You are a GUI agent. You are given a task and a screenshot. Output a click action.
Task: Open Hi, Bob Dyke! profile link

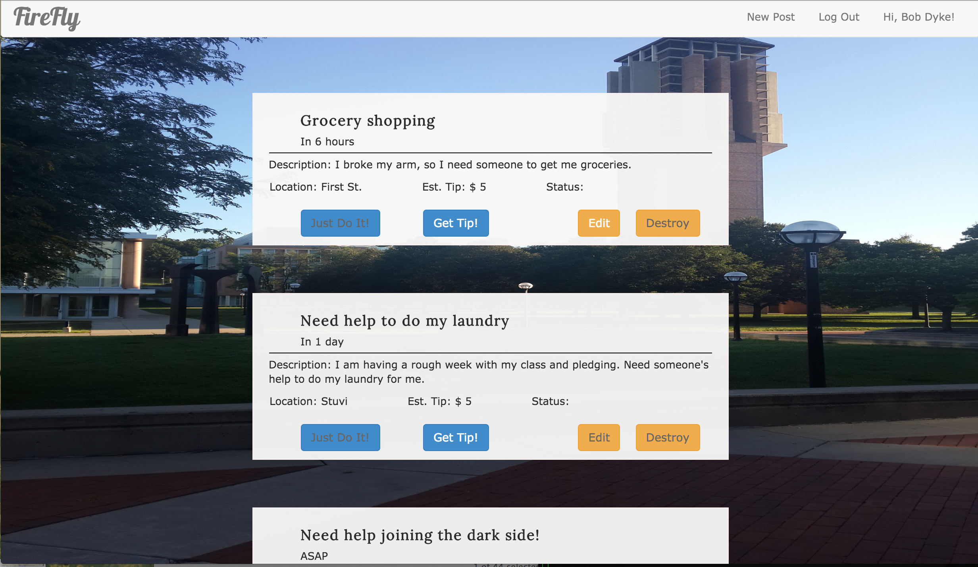tap(918, 17)
